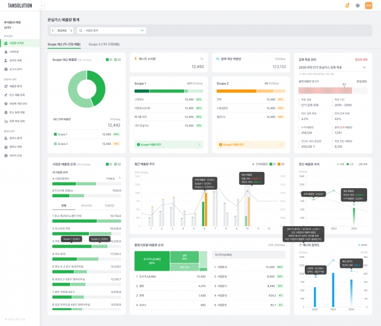Click the 배출량 통계 sidebar icon
This screenshot has height=326, width=381.
6,86
